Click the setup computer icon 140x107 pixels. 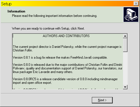click(131, 14)
